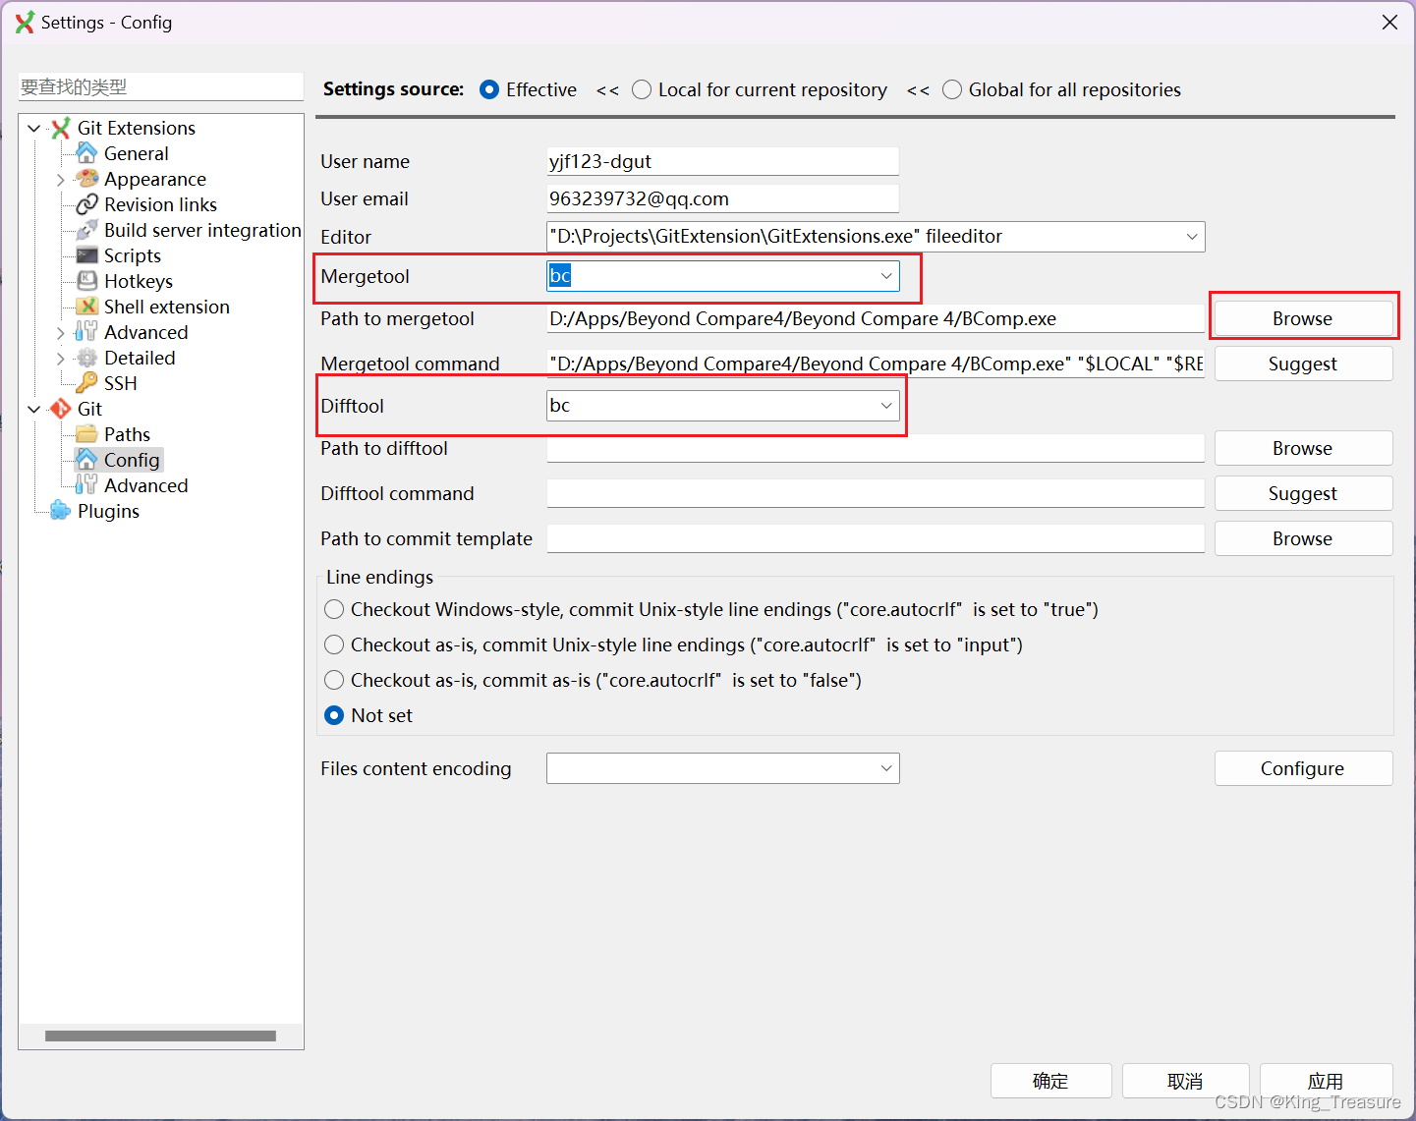Image resolution: width=1416 pixels, height=1121 pixels.
Task: Expand the Advanced node under Git Extensions
Action: pyautogui.click(x=61, y=333)
